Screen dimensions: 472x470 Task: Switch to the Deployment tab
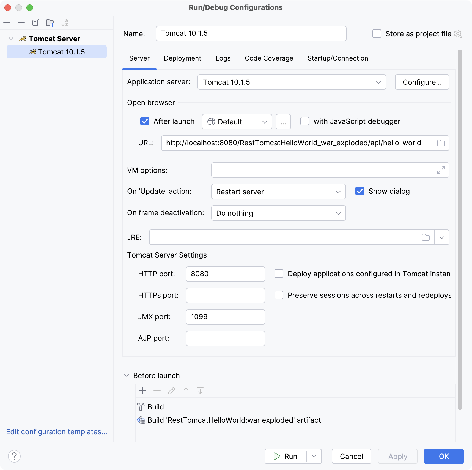click(182, 58)
